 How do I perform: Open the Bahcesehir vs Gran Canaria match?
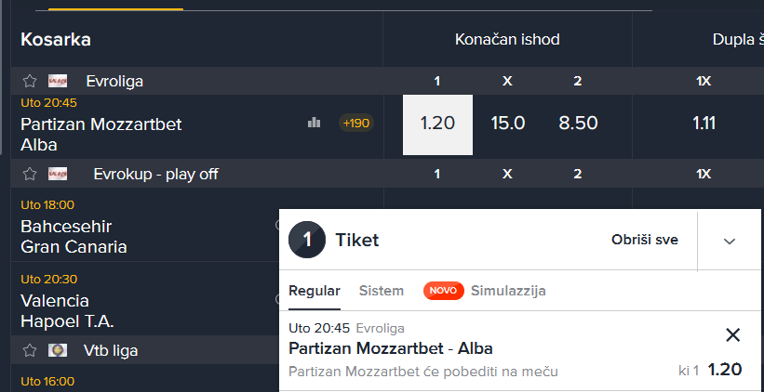74,236
